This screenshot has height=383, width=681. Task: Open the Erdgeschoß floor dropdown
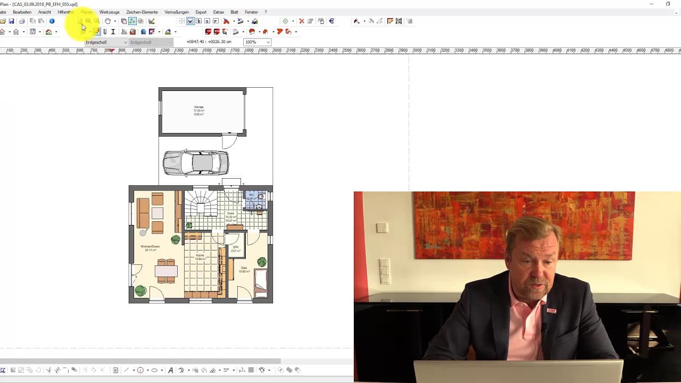(x=106, y=42)
